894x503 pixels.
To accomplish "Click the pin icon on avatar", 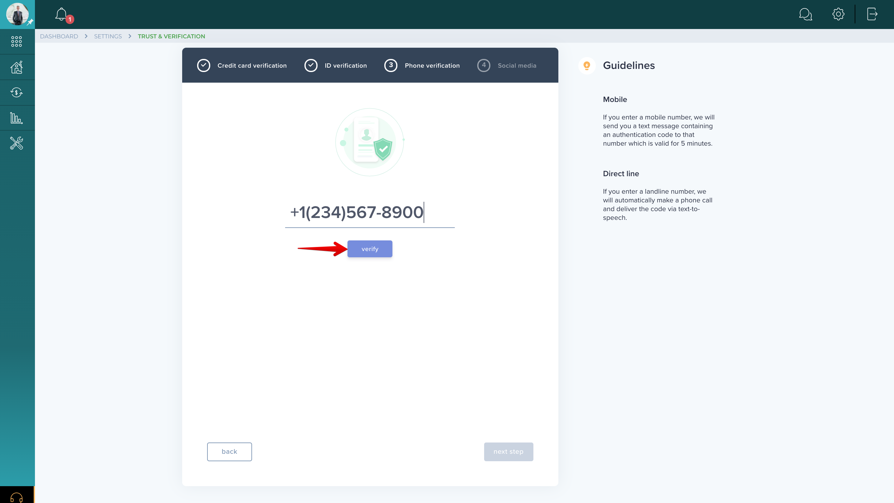I will pos(30,22).
